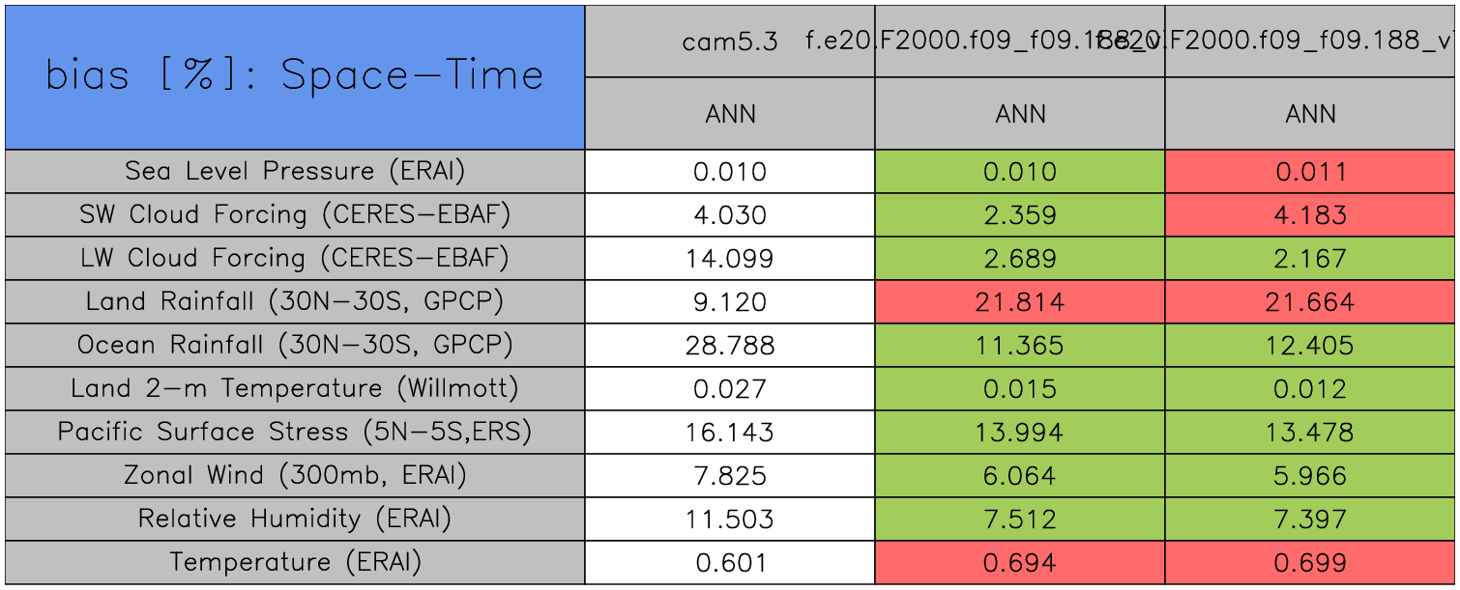This screenshot has width=1460, height=590.
Task: Click the Land Rainfall (30N-30S, GPCP) label
Action: coord(295,301)
